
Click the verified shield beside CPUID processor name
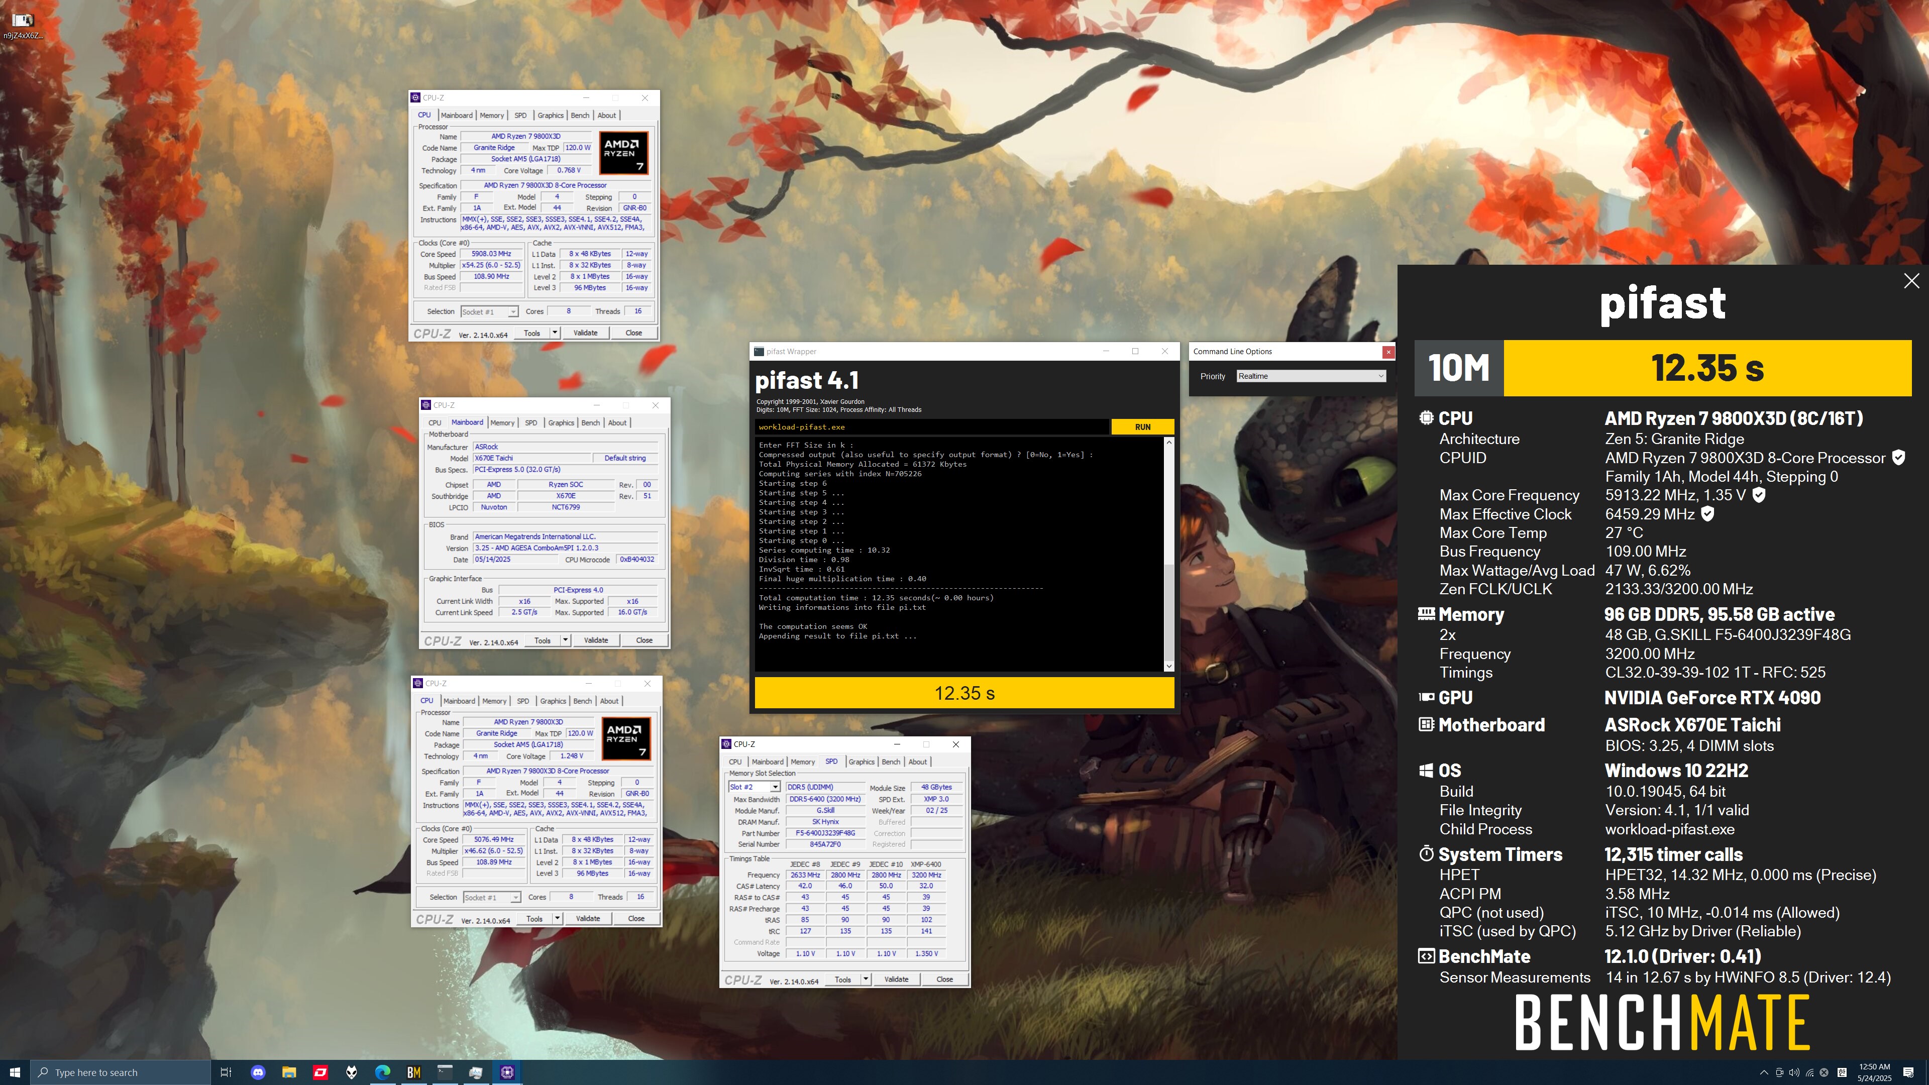(1898, 458)
